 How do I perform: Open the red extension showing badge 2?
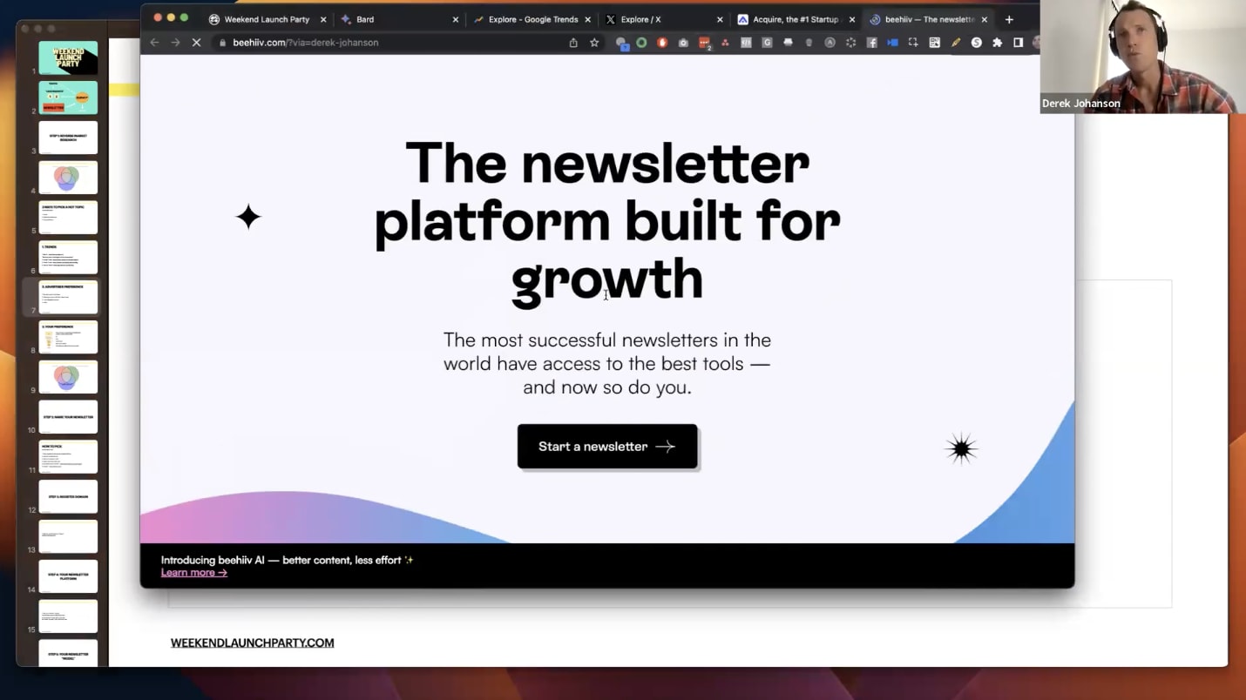tap(704, 43)
